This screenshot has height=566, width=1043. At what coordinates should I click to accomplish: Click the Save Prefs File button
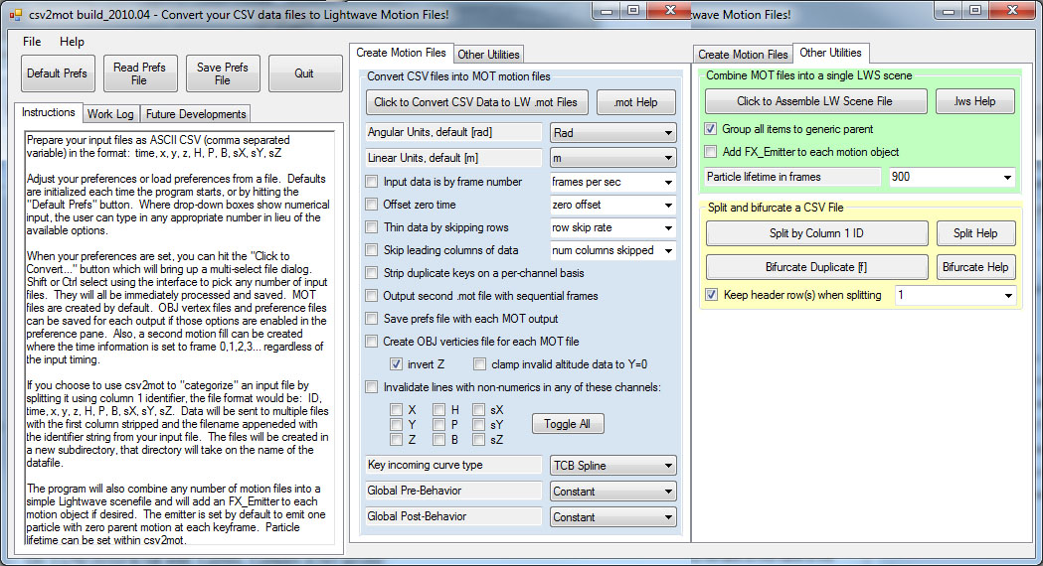click(222, 73)
